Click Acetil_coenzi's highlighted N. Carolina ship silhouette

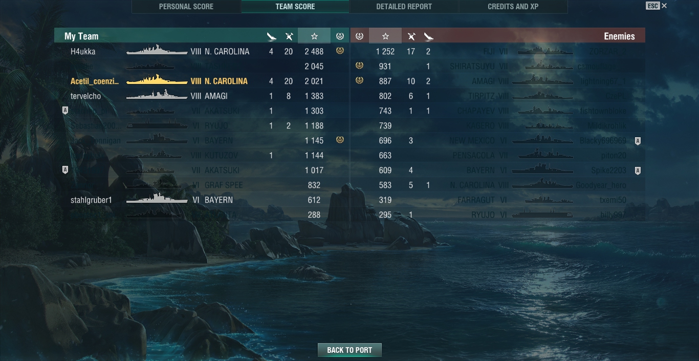pos(157,80)
